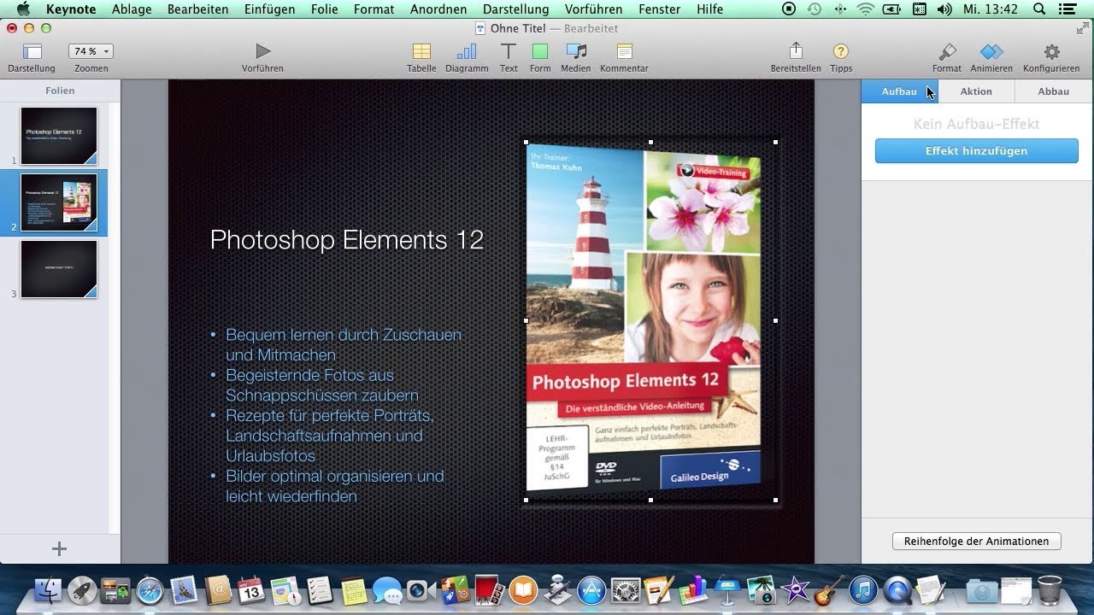Open the Format inspector brush icon
This screenshot has width=1094, height=615.
click(947, 52)
